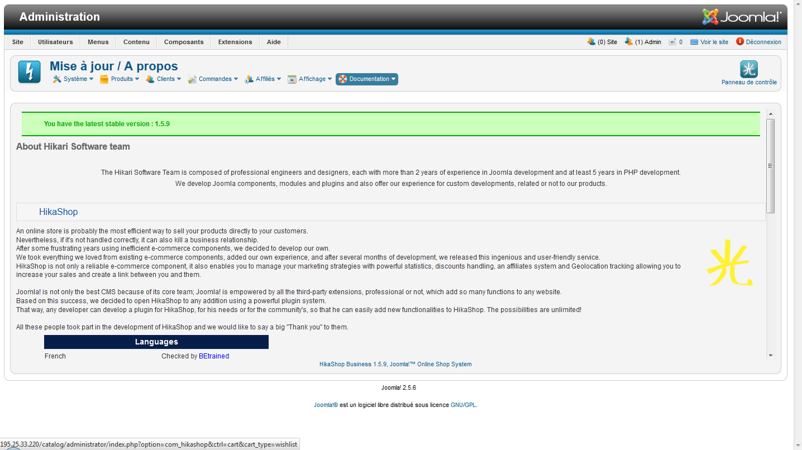The image size is (802, 450).
Task: Click the Languages table header
Action: tap(156, 342)
